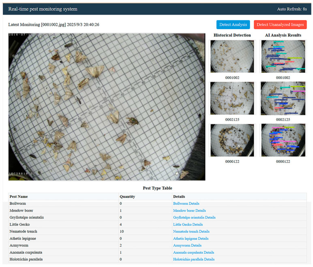This screenshot has height=267, width=313.
Task: Select historical detection thumbnail 0000122
Action: coord(232,140)
